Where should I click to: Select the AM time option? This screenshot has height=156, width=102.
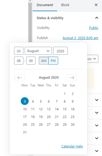click(x=44, y=61)
